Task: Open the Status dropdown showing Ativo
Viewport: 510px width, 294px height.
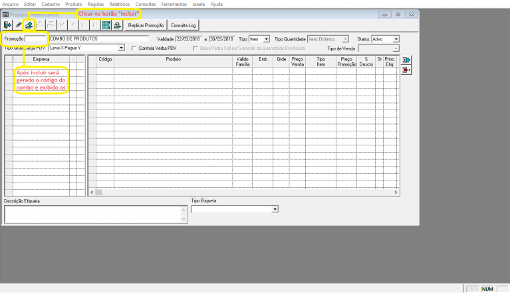Action: tap(396, 39)
